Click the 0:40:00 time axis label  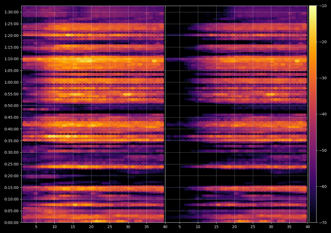click(11, 129)
